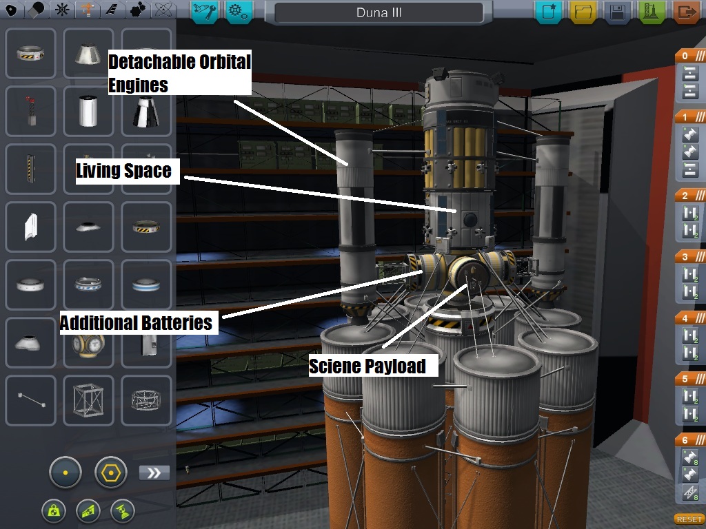Viewport: 706px width, 529px height.
Task: Pick the cubic octagonal strut frame part
Action: tap(88, 400)
